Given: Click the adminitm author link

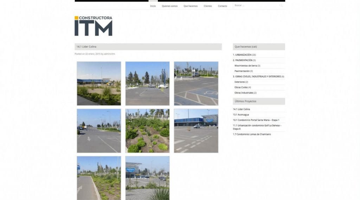Looking at the screenshot, I should click(x=109, y=54).
